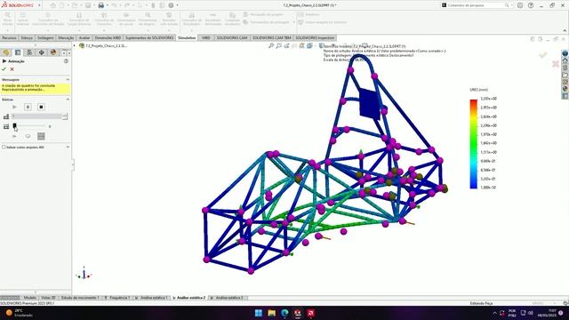Image resolution: width=569 pixels, height=320 pixels.
Task: Open the DisplayManager color sphere tab
Action: [53, 52]
